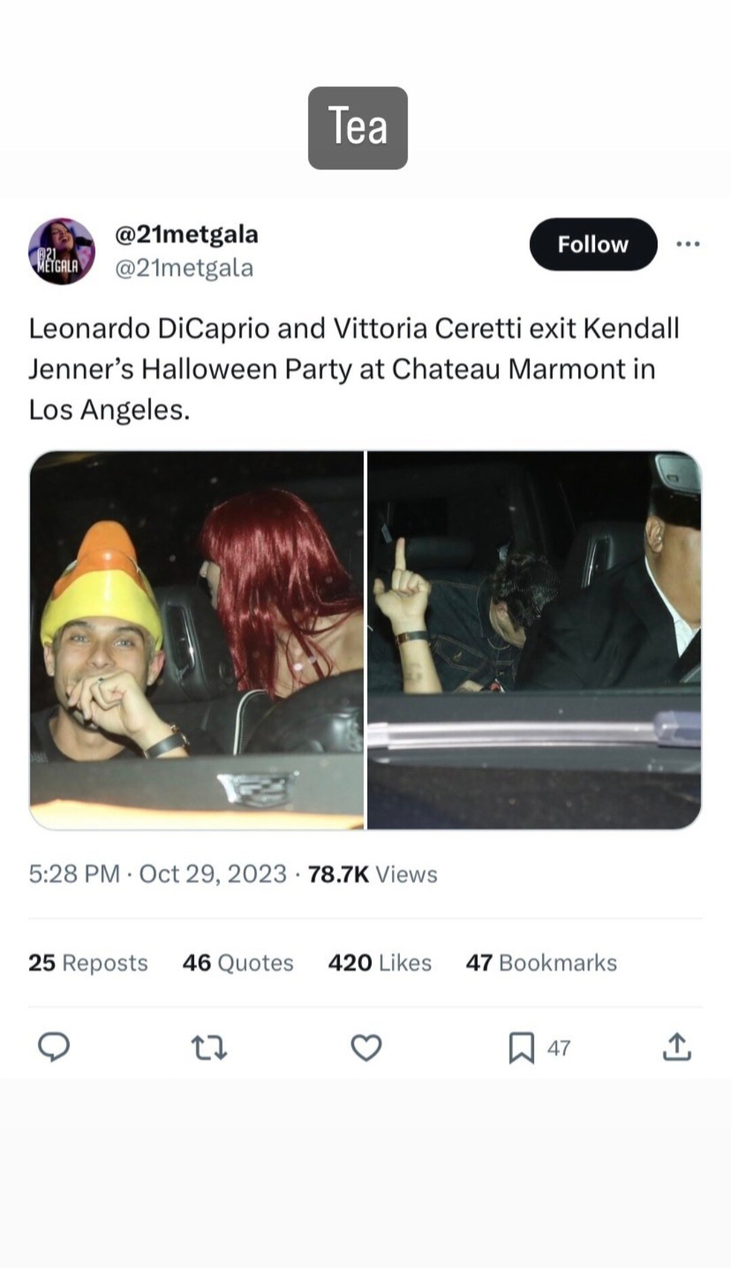View the 25 Reposts list
The image size is (731, 1268).
click(x=88, y=963)
